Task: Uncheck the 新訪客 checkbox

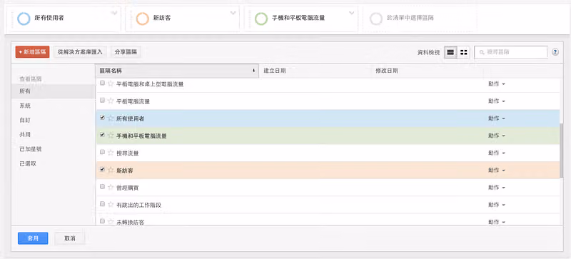Action: tap(102, 169)
